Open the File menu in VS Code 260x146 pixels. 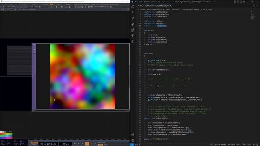click(x=136, y=2)
